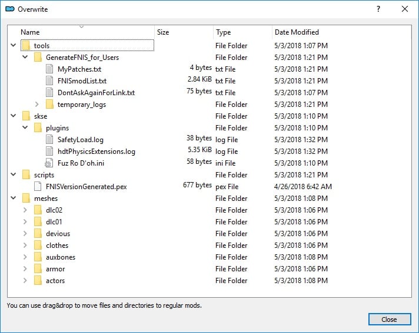The height and width of the screenshot is (333, 419).
Task: Click the tools folder icon
Action: coord(26,46)
